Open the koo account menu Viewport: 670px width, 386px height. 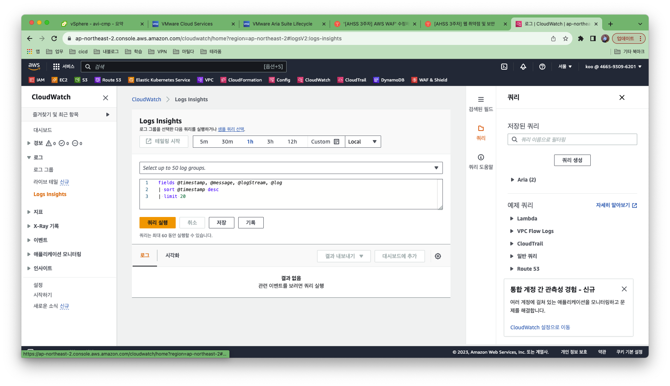tap(613, 67)
